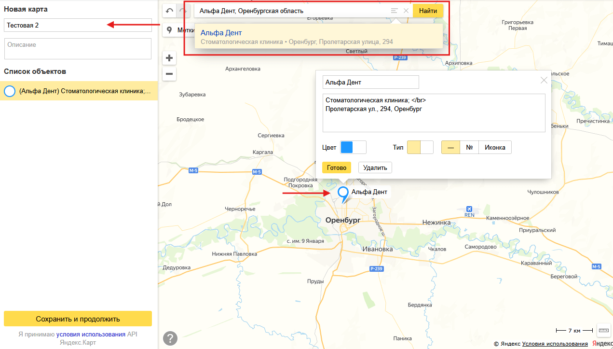Select the Иконка marker option
613x349 pixels.
click(x=495, y=147)
